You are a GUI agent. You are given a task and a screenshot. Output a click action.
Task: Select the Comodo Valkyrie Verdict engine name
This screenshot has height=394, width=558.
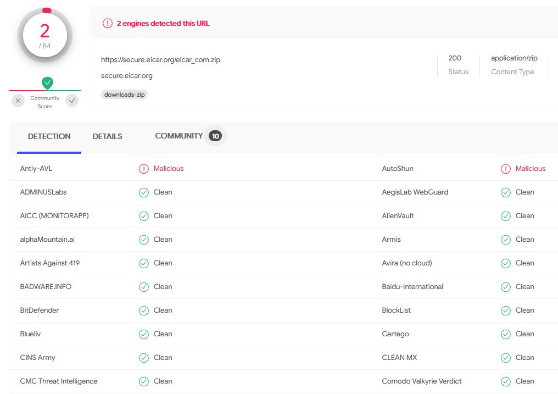pos(422,381)
